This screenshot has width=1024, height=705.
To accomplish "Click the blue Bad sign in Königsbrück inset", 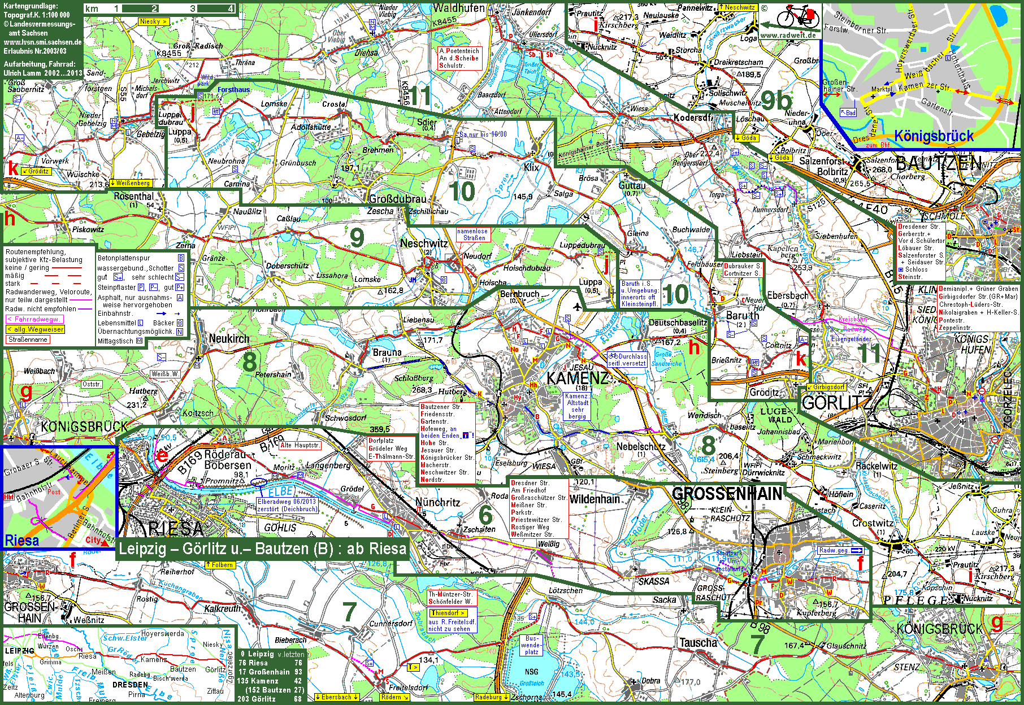I will point(848,112).
